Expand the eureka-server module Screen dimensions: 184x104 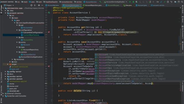coord(5,76)
